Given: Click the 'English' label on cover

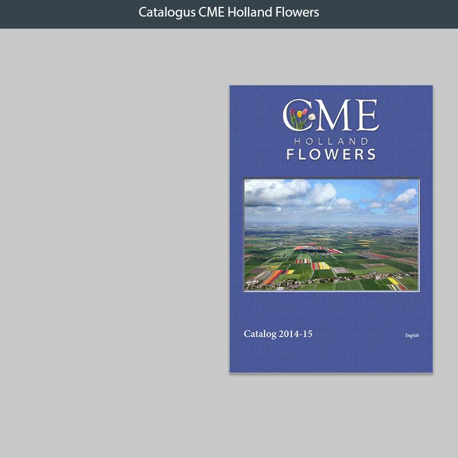Looking at the screenshot, I should 412,335.
